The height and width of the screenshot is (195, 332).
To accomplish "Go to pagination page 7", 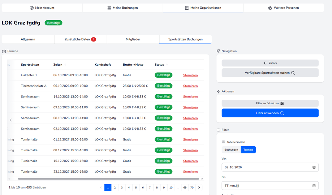I will [150, 187].
